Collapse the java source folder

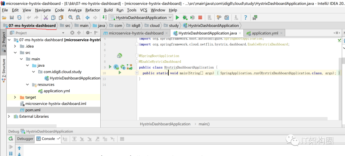coord(27,65)
